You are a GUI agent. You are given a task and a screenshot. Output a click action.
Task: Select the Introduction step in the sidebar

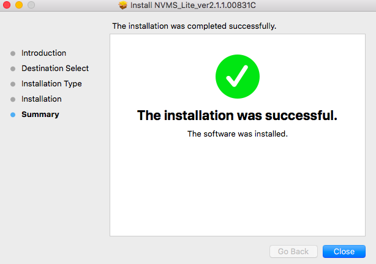point(43,53)
